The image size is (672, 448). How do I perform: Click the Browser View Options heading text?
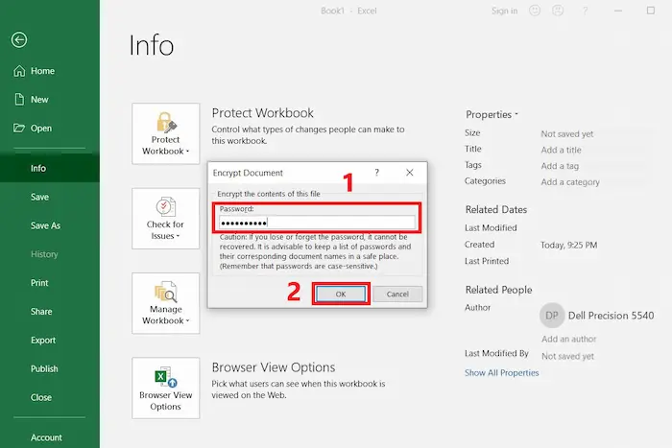274,367
